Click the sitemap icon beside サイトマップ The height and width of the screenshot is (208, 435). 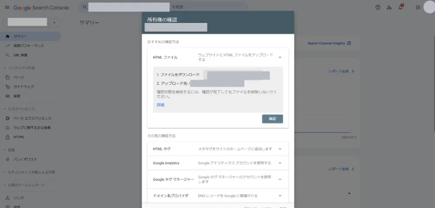tap(8, 87)
